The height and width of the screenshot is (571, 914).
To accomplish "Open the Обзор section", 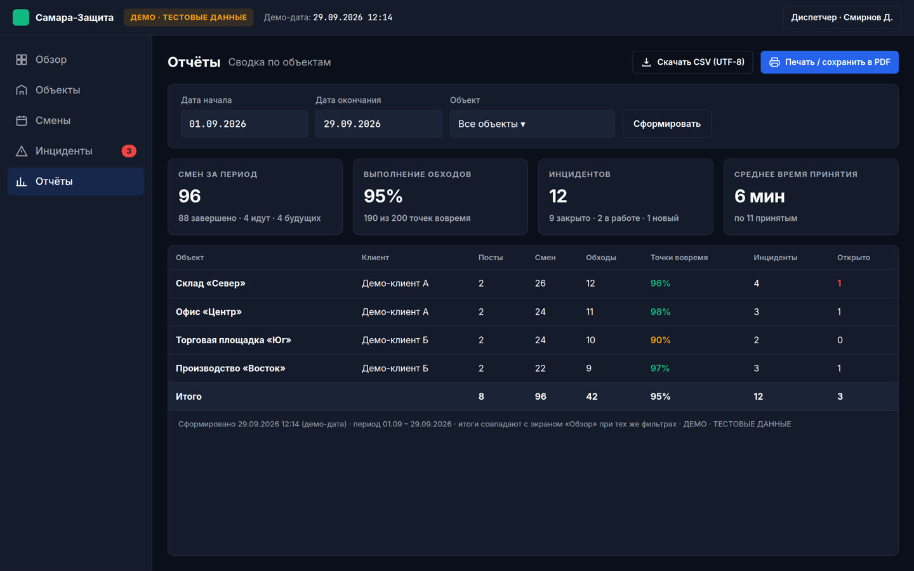I will click(x=76, y=60).
